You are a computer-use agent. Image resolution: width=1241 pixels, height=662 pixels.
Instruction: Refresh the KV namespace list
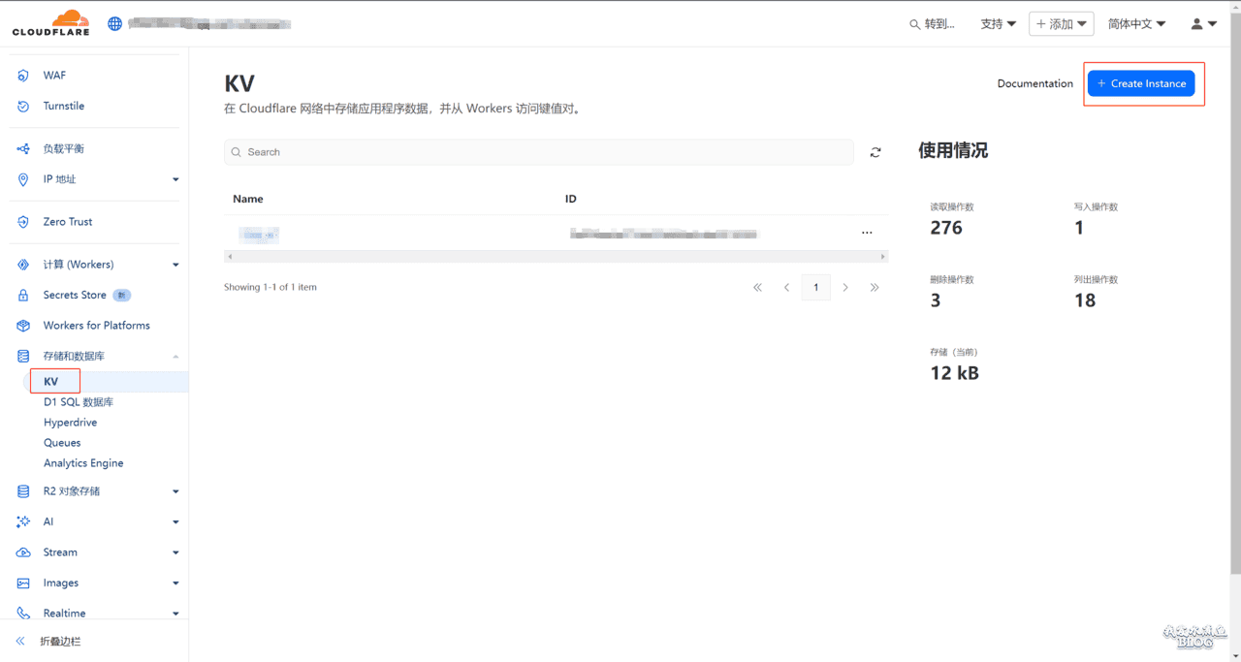(x=875, y=152)
